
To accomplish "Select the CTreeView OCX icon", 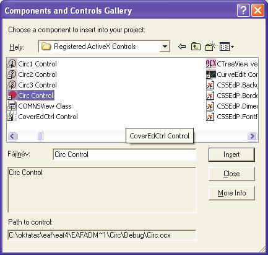I will (x=211, y=64).
